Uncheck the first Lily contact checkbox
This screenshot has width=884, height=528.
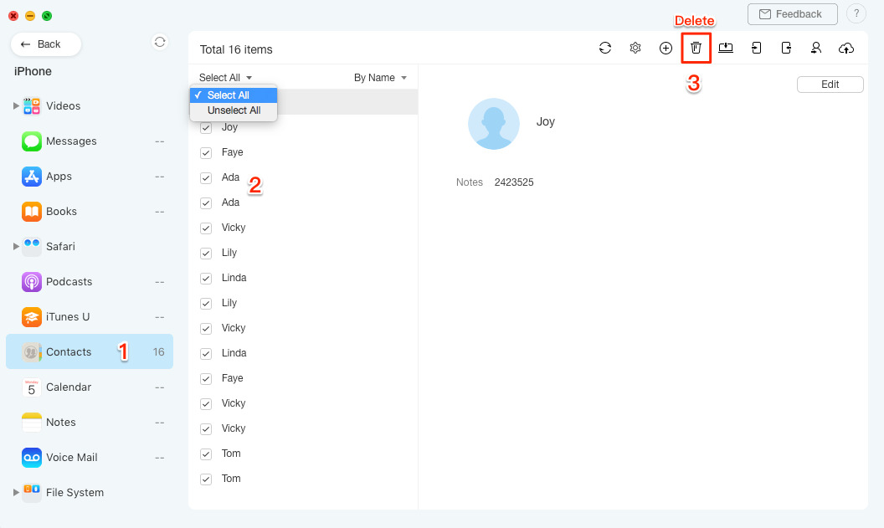coord(206,254)
